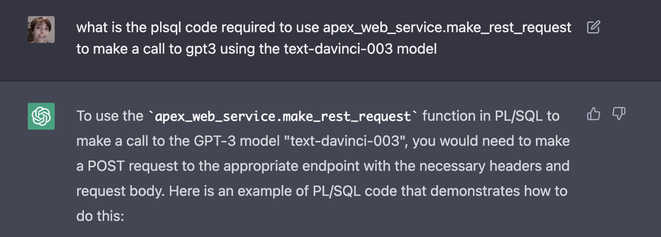
Task: Click the edit message pencil icon
Action: point(593,27)
